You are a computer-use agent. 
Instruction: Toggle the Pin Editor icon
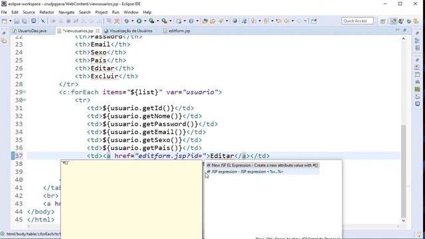point(314,21)
